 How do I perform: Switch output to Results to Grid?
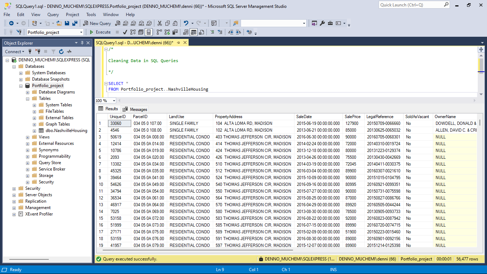[x=194, y=32]
